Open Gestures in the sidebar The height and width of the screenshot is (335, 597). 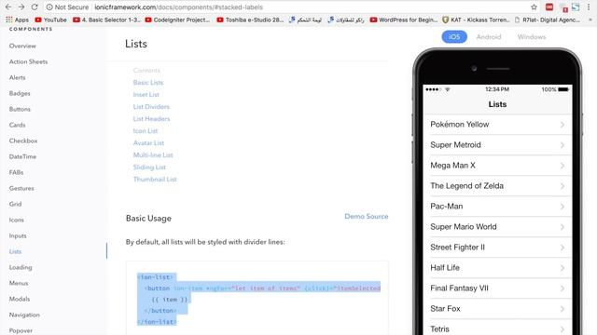(x=21, y=188)
